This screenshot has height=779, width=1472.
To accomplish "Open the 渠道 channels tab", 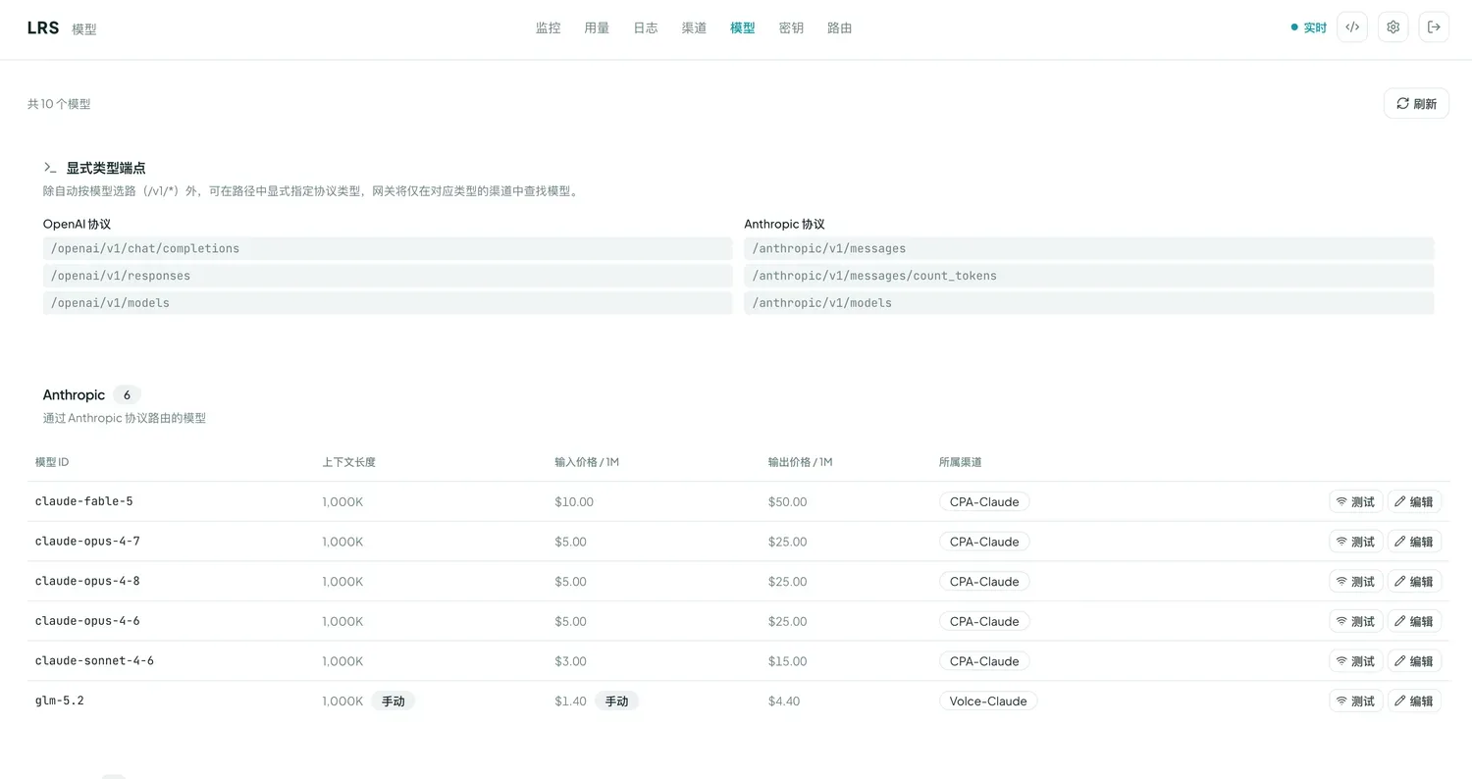I will click(x=694, y=27).
